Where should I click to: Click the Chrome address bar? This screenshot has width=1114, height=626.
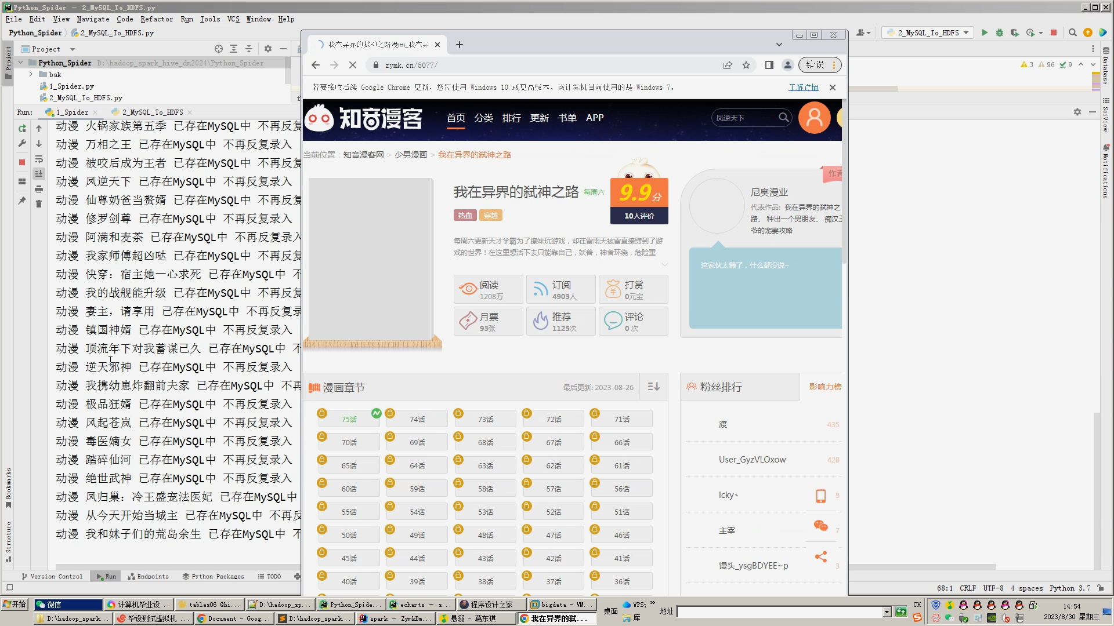coord(545,65)
